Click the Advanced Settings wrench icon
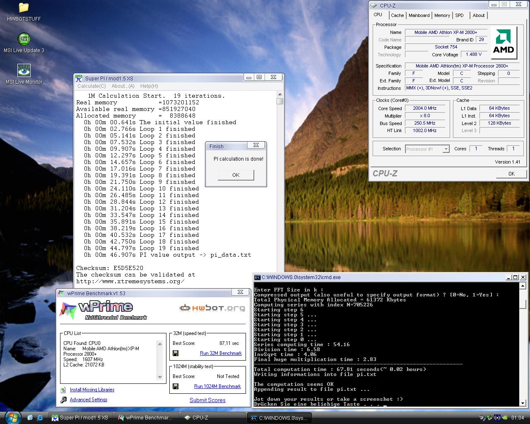The image size is (530, 424). (x=63, y=400)
